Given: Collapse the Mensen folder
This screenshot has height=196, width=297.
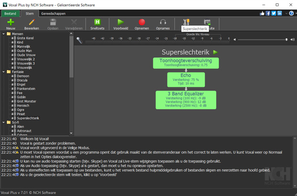Looking at the screenshot, I should coord(3,34).
